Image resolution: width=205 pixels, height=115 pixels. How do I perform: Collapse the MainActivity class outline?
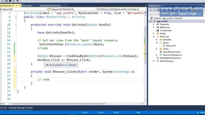16,17
